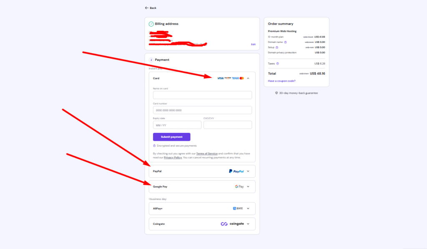This screenshot has width=427, height=249.
Task: Expand the PayPal payment option
Action: point(248,171)
